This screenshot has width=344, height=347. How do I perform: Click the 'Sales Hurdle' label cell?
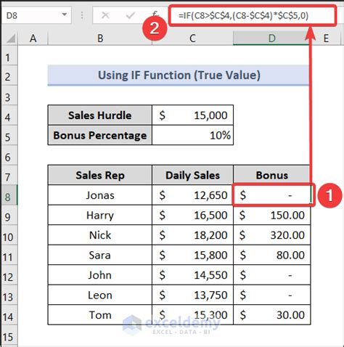pyautogui.click(x=100, y=115)
